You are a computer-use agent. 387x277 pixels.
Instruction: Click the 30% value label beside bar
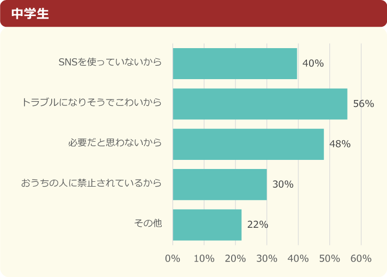click(x=283, y=184)
